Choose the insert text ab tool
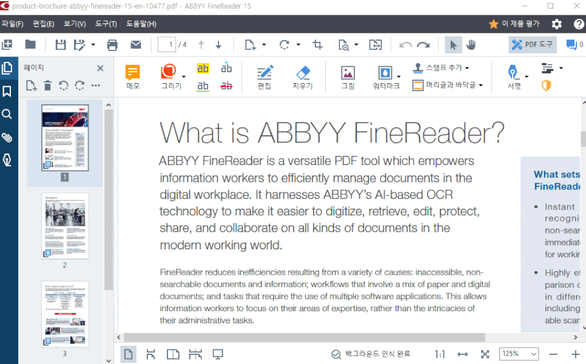Screen dimensions: 586x364 [x=226, y=67]
